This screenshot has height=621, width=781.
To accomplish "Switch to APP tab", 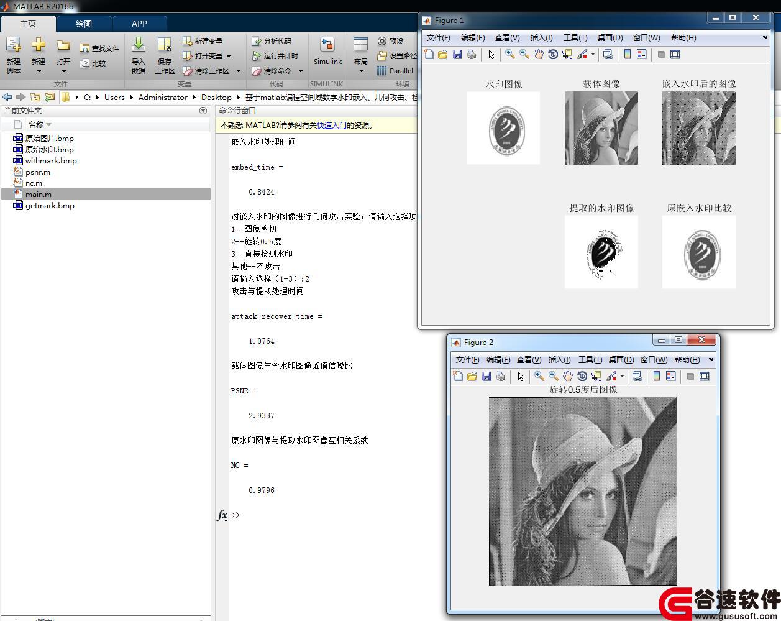I will [140, 24].
